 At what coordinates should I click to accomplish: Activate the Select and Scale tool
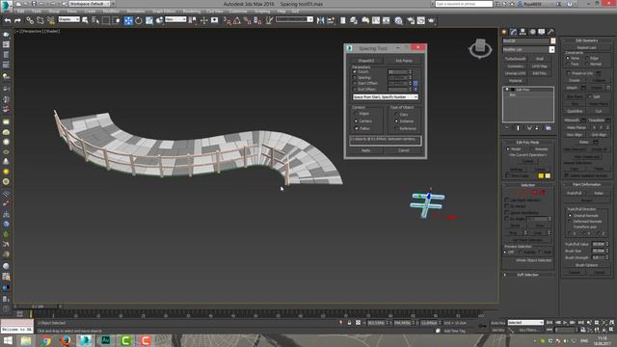(x=149, y=20)
